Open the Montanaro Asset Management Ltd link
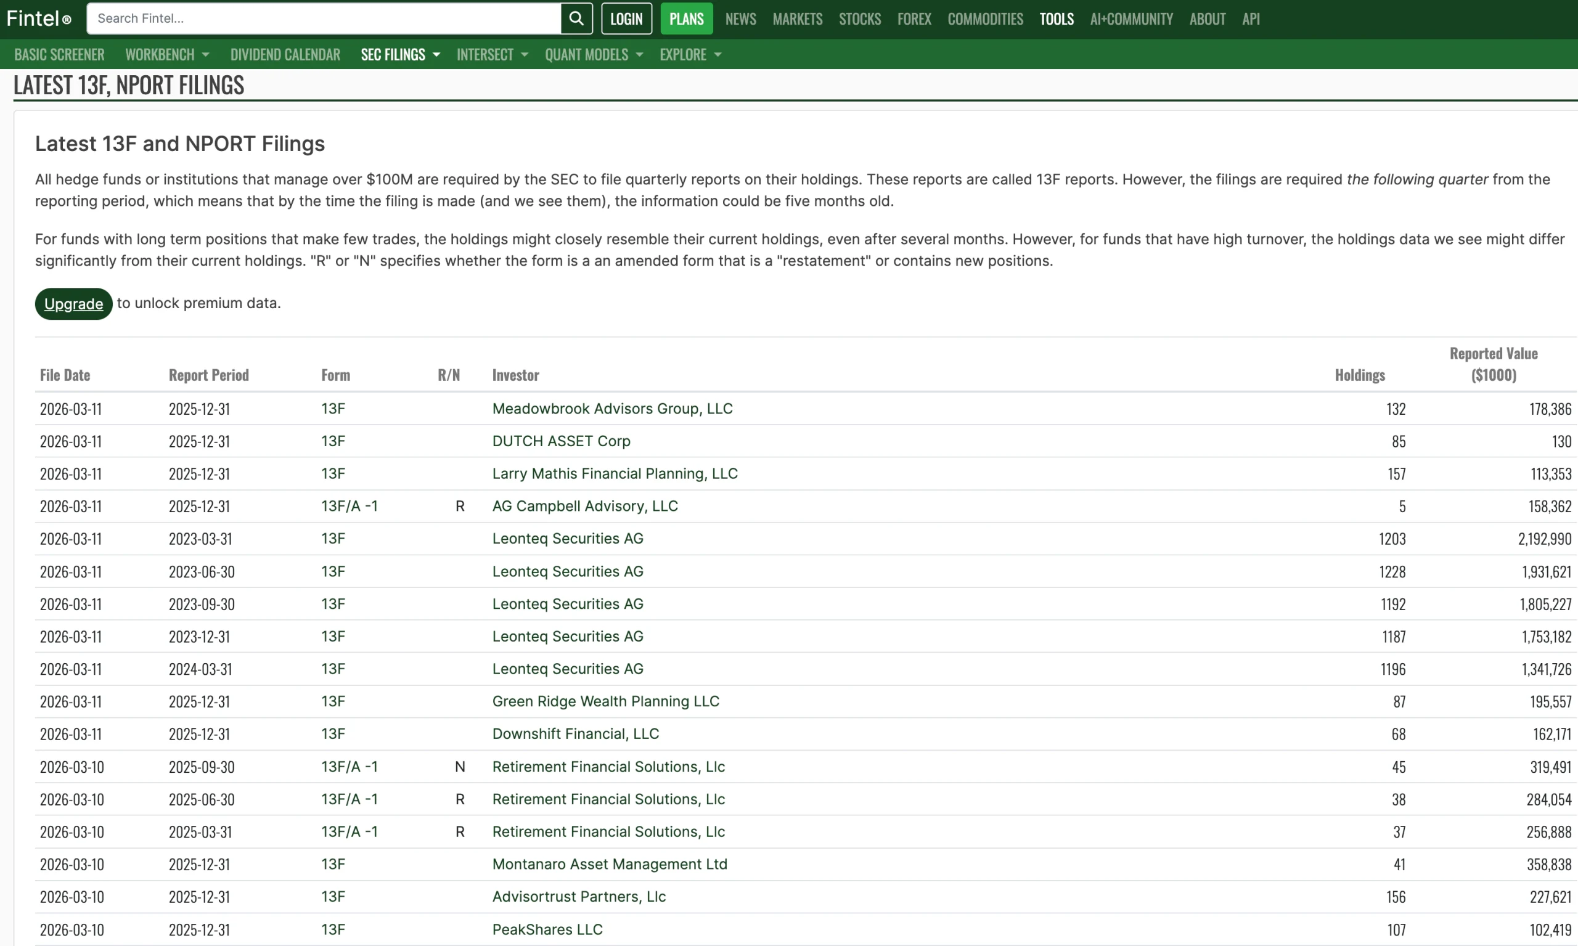The height and width of the screenshot is (946, 1578). (609, 865)
